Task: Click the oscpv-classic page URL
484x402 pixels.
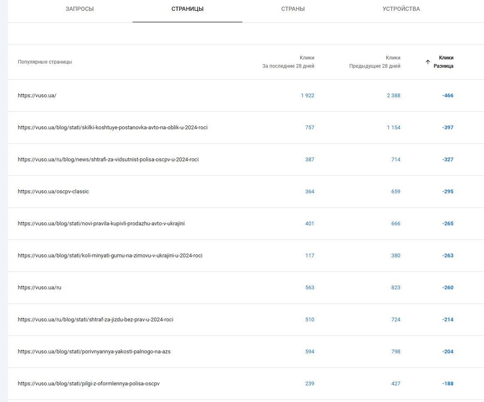Action: pyautogui.click(x=53, y=192)
